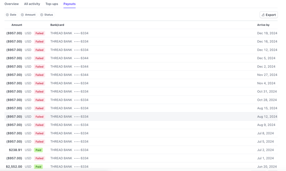This screenshot has width=286, height=171.
Task: Add a Status filter
Action: (47, 15)
